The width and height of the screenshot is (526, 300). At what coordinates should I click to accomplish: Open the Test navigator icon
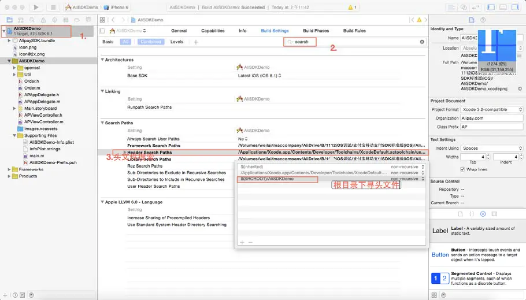tap(54, 20)
